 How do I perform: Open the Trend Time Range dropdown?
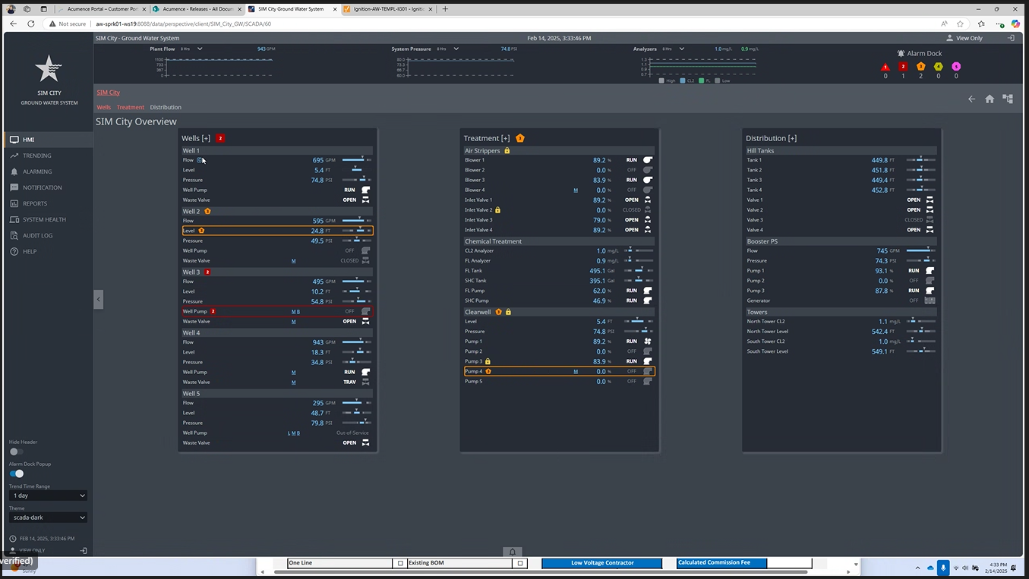click(48, 496)
